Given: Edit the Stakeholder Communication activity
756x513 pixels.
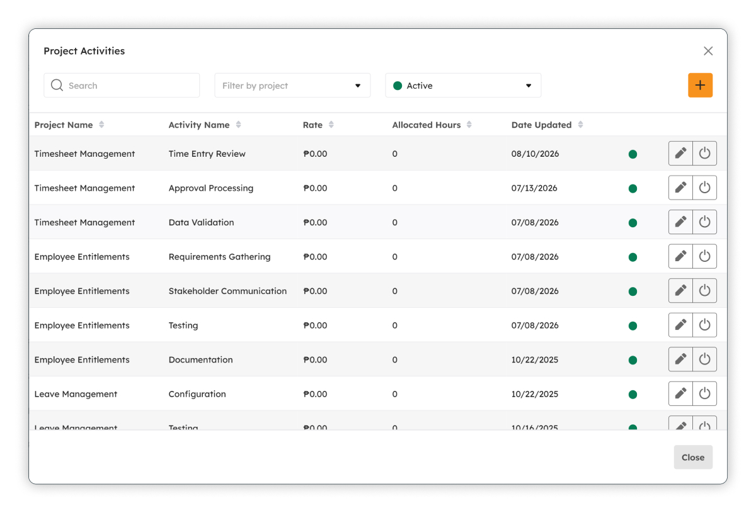Looking at the screenshot, I should coord(680,291).
